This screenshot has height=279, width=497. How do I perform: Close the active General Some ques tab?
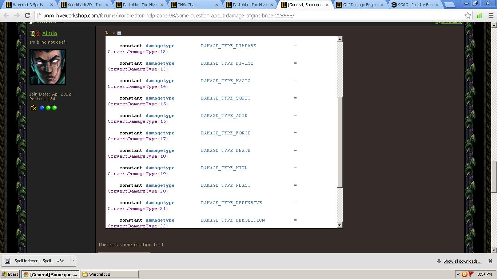click(x=327, y=5)
